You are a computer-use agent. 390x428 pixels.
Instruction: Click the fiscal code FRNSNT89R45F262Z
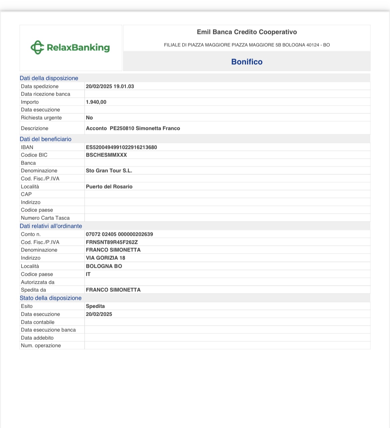tap(112, 242)
